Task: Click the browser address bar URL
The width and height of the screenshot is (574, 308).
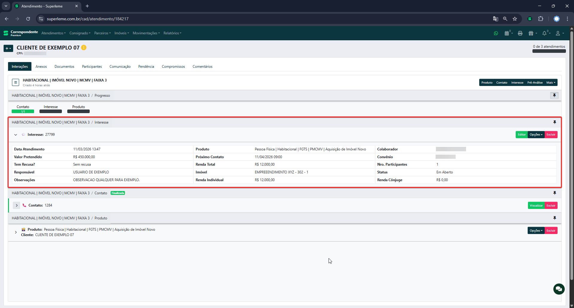Action: pyautogui.click(x=88, y=19)
